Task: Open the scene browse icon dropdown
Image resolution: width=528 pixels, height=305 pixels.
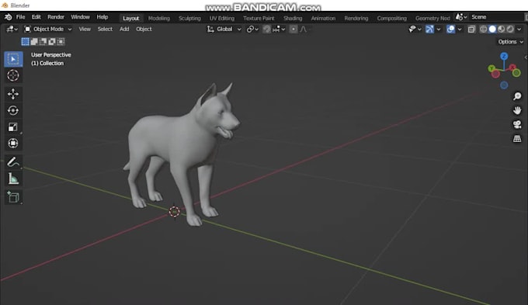Action: click(x=461, y=17)
